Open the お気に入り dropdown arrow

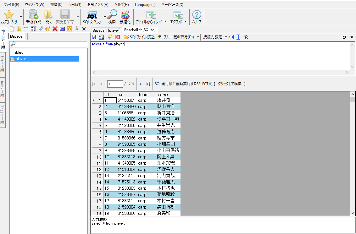click(x=21, y=17)
